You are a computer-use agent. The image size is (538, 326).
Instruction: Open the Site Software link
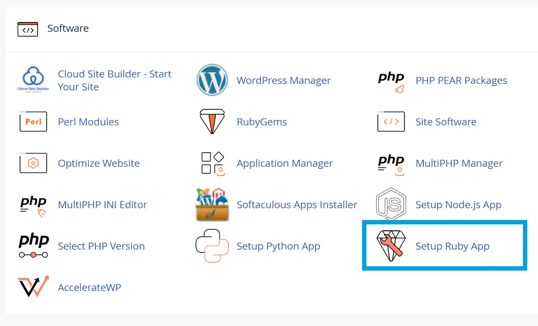coord(445,122)
